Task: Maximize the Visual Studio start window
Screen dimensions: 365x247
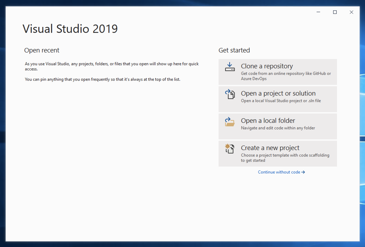Action: tap(335, 12)
